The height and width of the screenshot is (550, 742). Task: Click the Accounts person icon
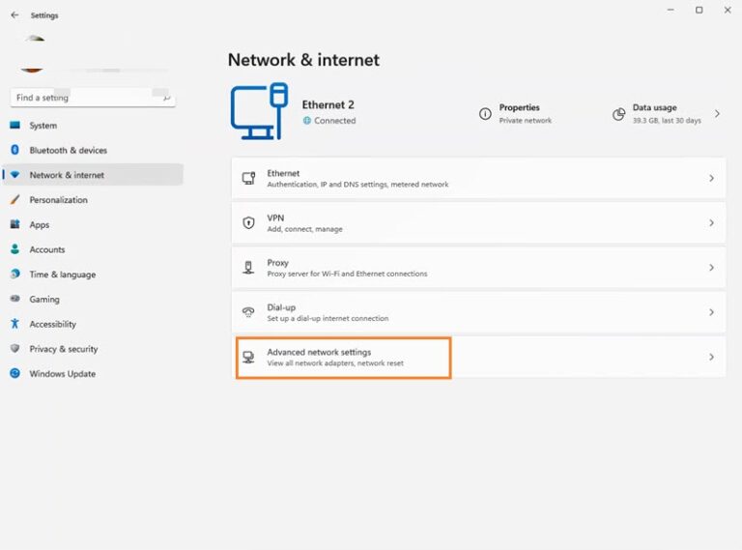click(15, 249)
